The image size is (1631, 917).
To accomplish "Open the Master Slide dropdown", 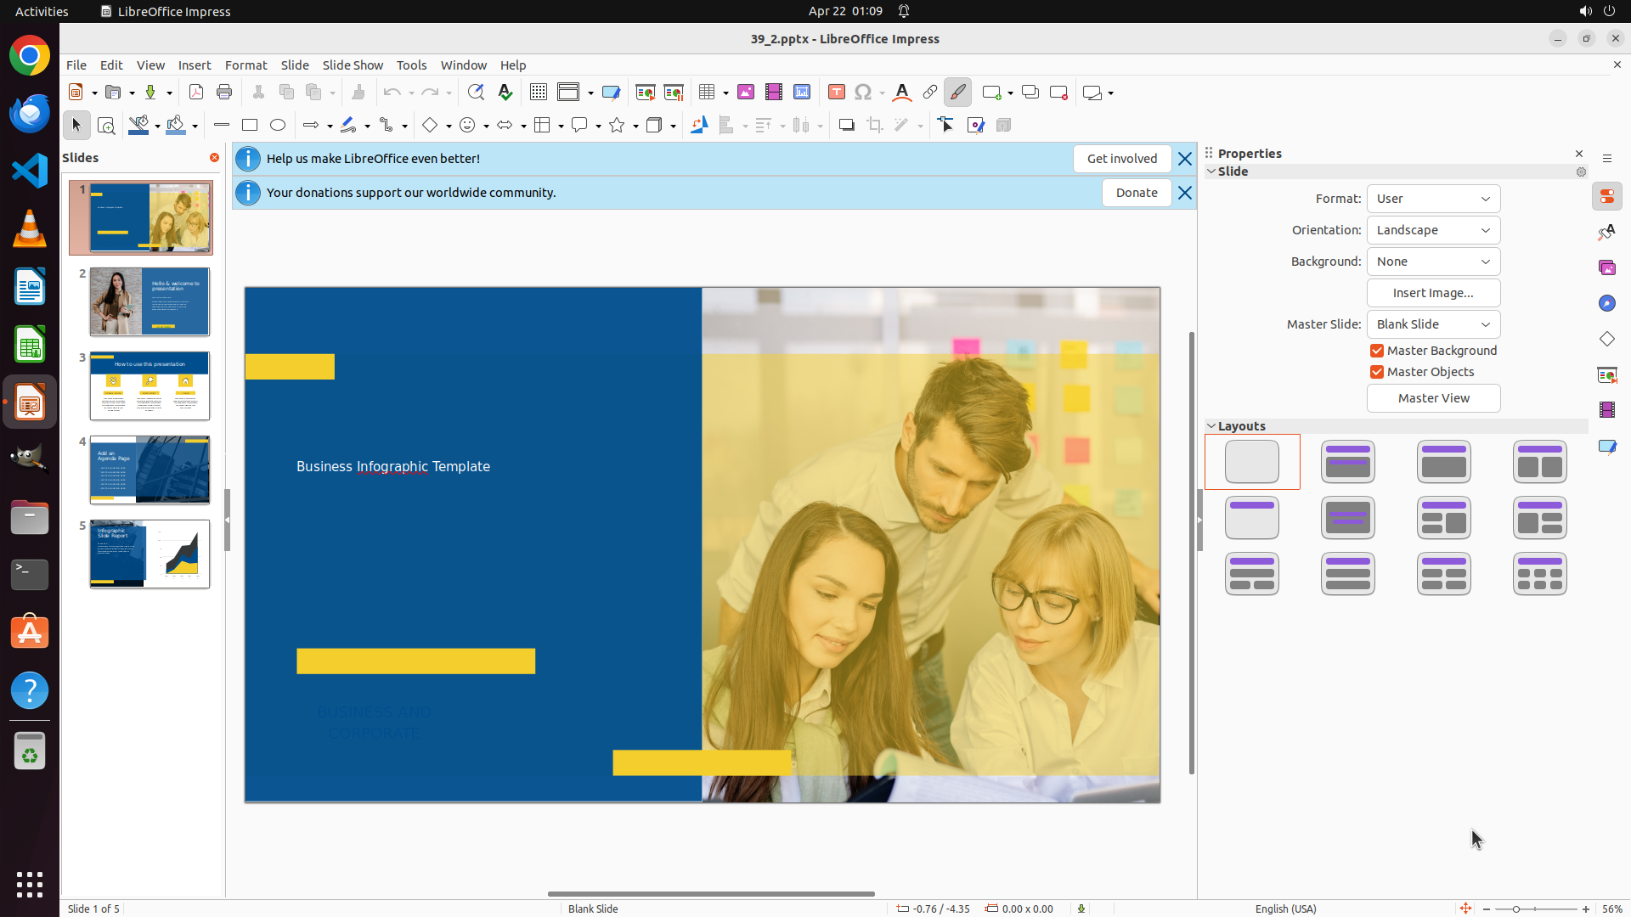I will 1433,324.
